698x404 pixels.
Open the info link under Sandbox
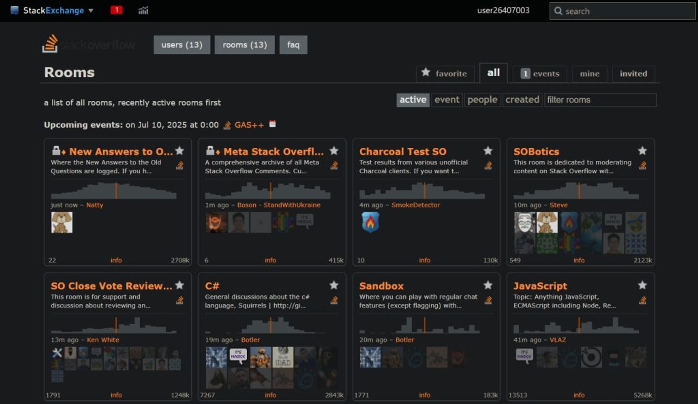pos(425,395)
